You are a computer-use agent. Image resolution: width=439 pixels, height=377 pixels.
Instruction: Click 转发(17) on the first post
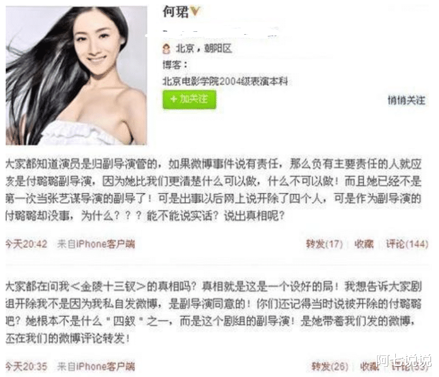(324, 244)
